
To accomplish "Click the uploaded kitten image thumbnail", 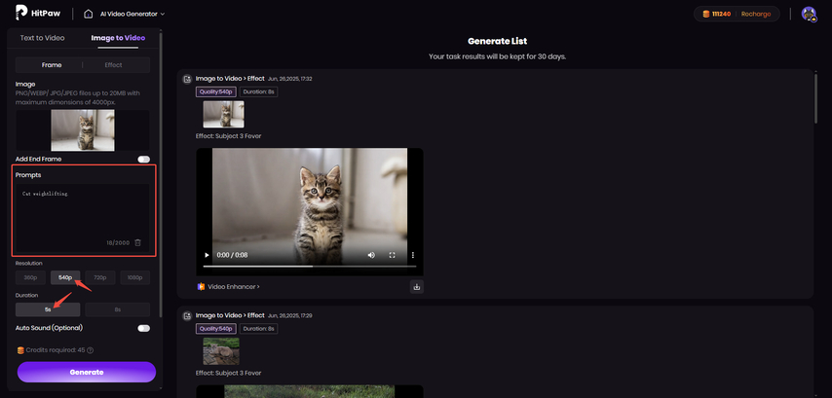I will point(82,129).
